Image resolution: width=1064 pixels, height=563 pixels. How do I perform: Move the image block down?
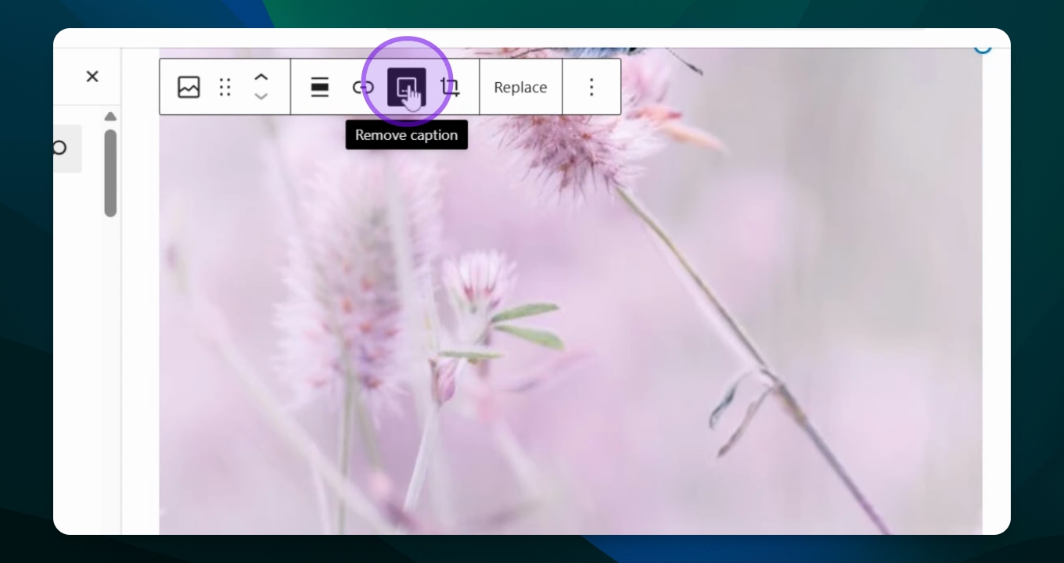click(x=261, y=97)
